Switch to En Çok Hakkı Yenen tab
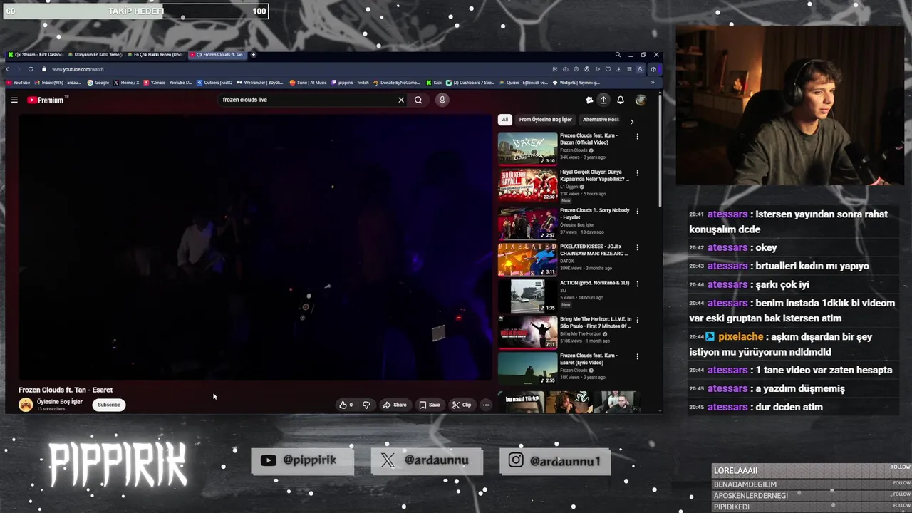This screenshot has width=912, height=513. pos(155,55)
